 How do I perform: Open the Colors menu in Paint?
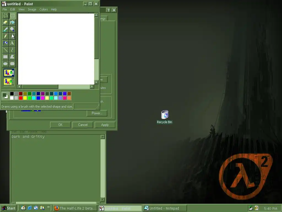point(44,9)
